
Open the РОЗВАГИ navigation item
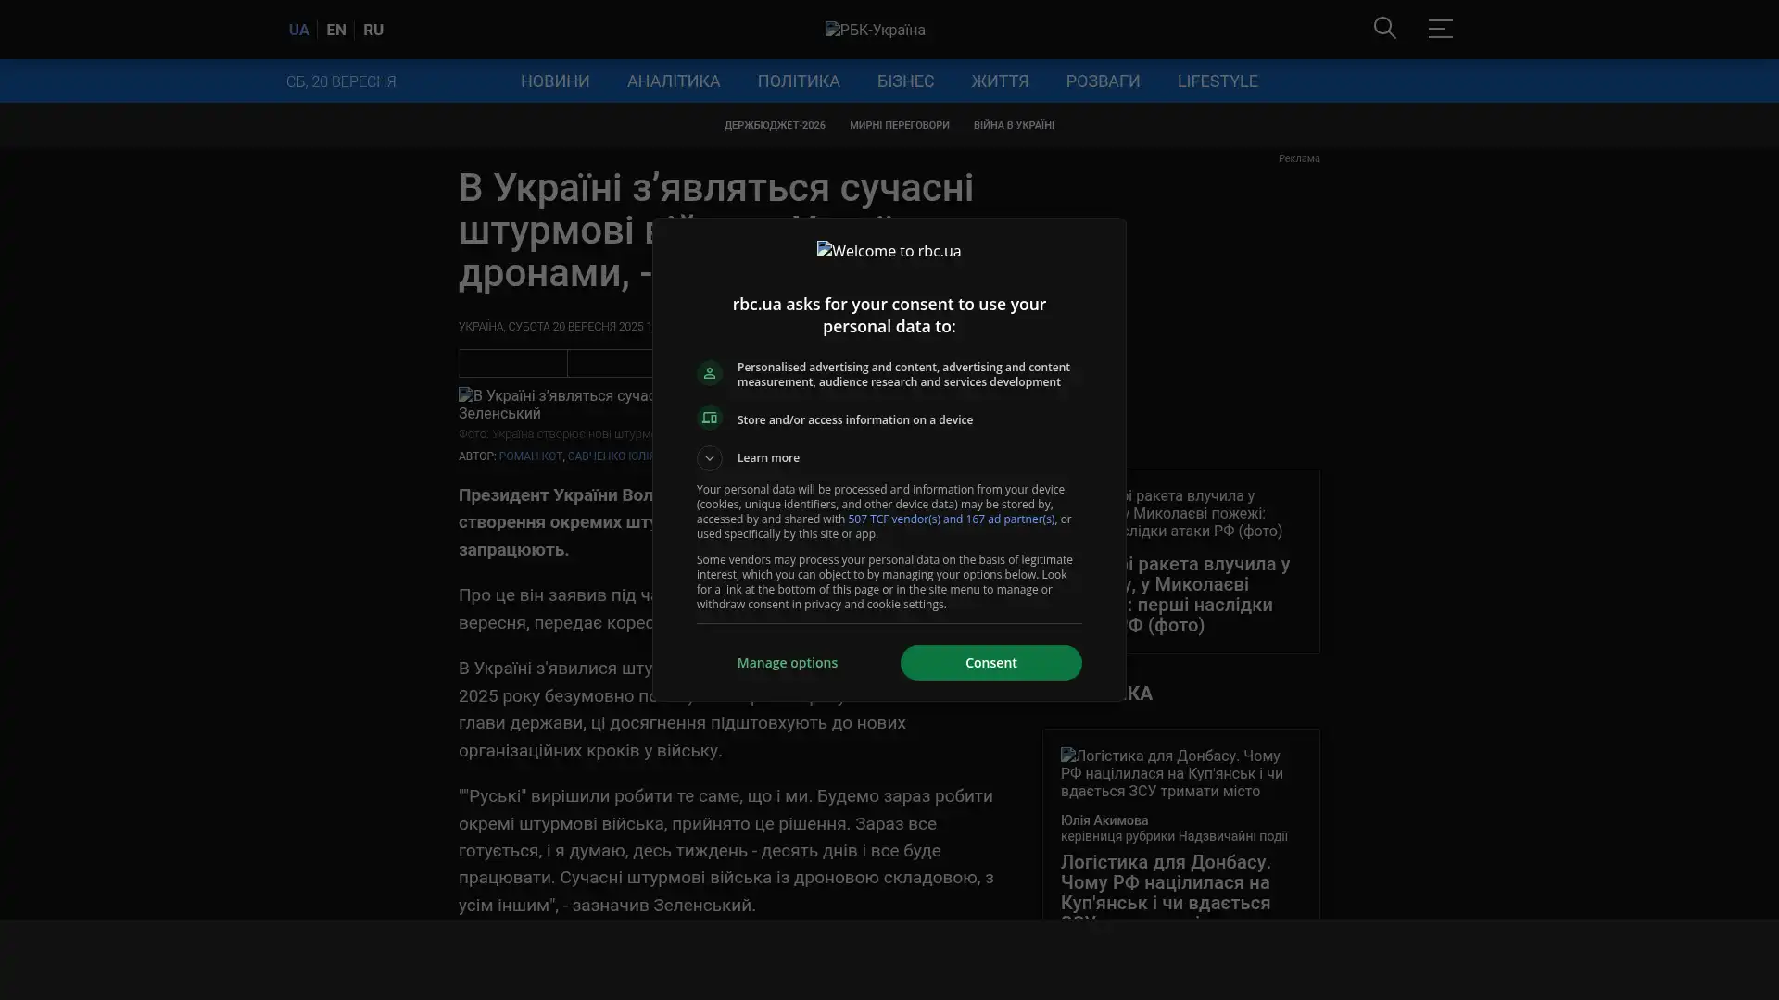(x=1102, y=81)
